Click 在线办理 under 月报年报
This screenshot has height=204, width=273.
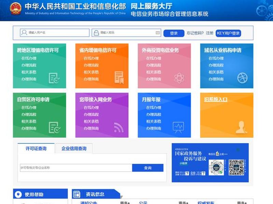(x=154, y=107)
